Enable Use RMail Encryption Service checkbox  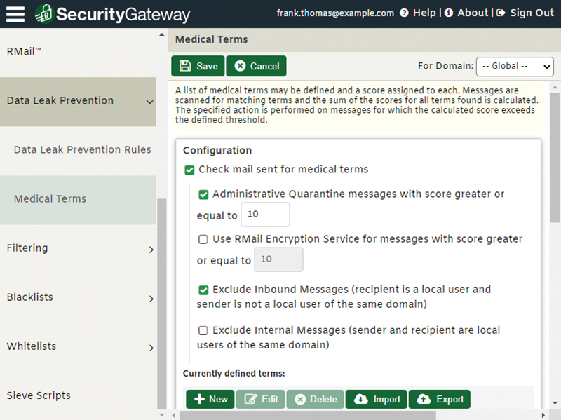203,239
